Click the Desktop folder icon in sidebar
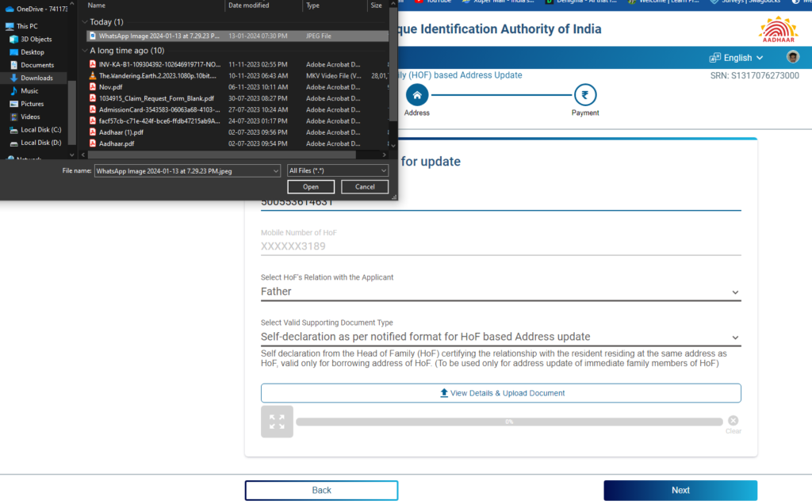This screenshot has height=504, width=812. (x=14, y=52)
